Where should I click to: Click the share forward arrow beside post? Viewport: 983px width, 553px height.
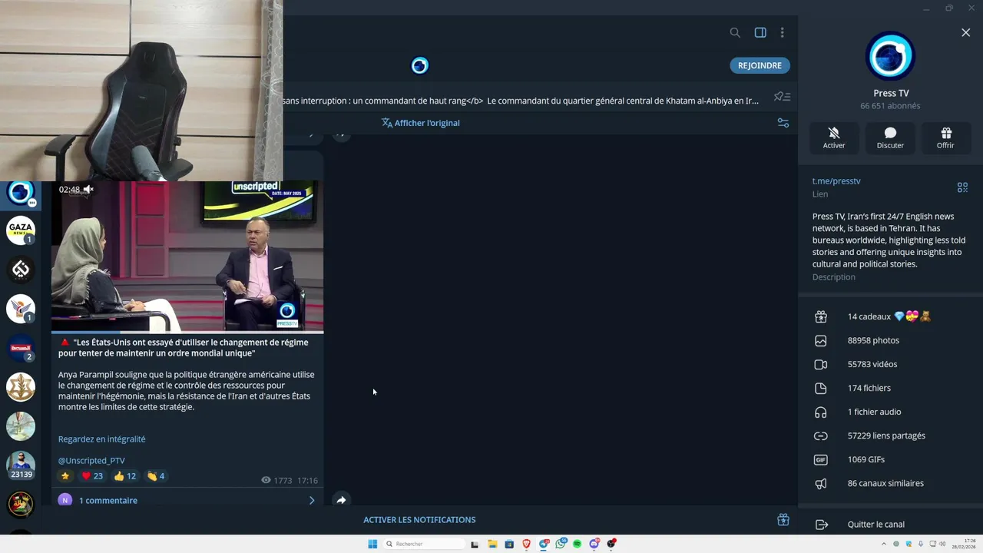click(x=341, y=500)
